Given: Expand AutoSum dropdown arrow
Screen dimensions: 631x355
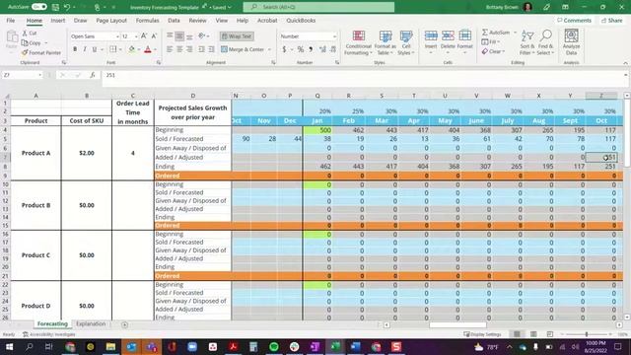Looking at the screenshot, I should tap(515, 33).
